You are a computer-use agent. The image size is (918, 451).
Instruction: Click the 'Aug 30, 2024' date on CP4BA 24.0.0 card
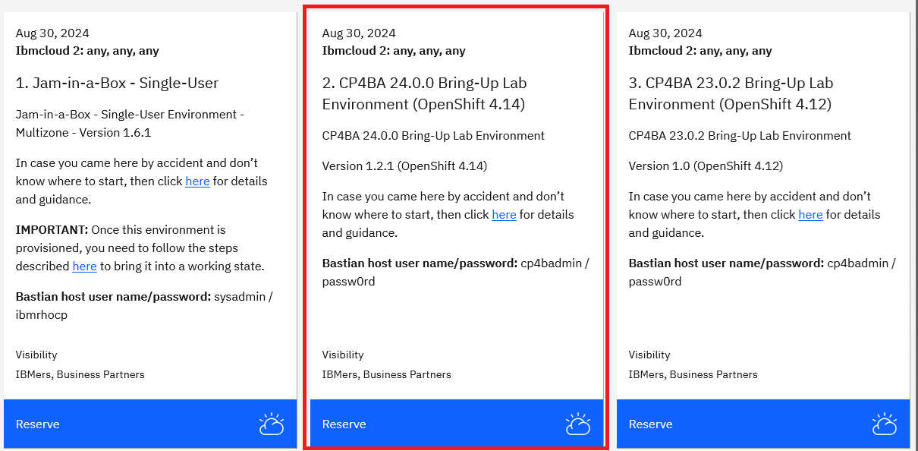coord(359,33)
